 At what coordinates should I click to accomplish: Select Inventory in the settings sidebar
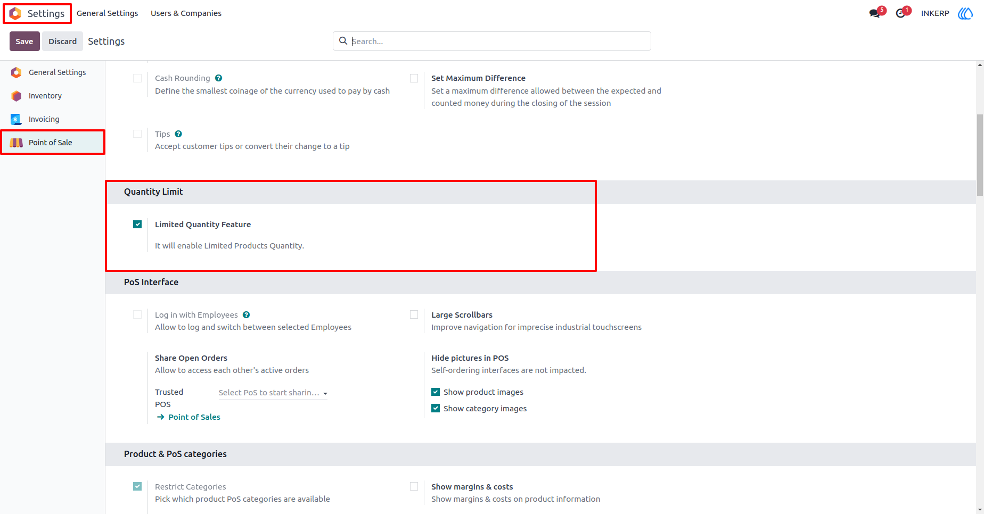point(52,96)
